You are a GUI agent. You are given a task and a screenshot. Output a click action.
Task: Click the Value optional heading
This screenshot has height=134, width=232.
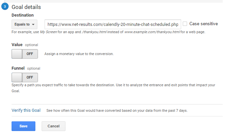(25, 45)
